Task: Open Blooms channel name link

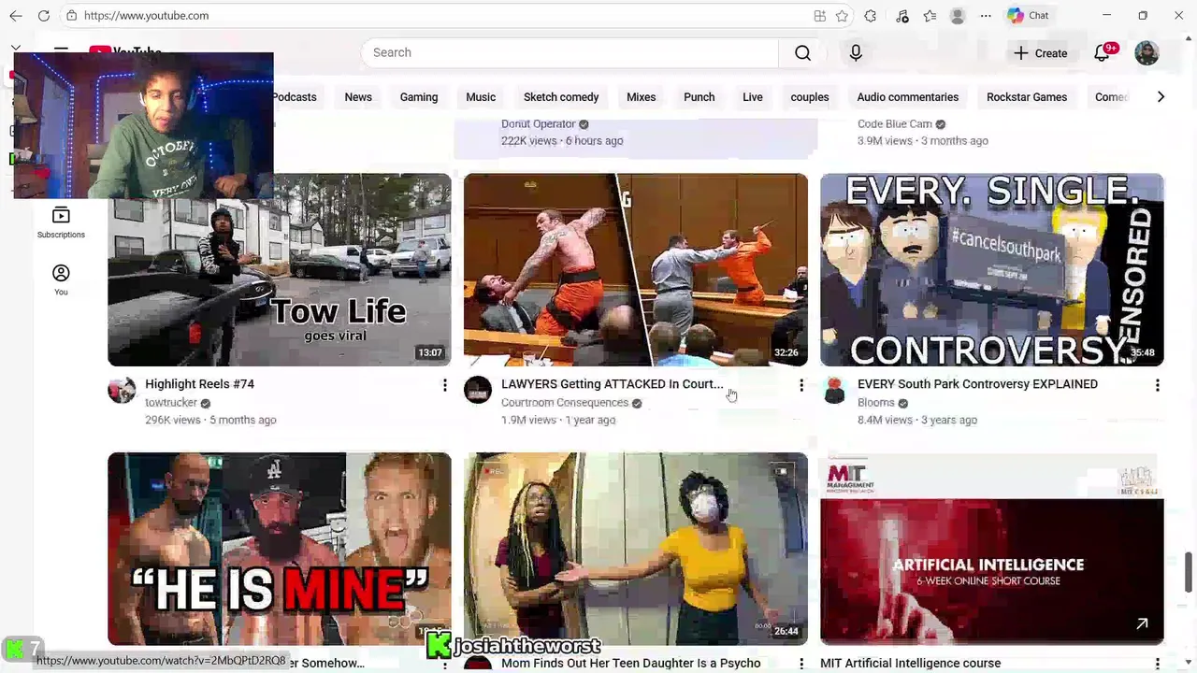Action: (876, 403)
